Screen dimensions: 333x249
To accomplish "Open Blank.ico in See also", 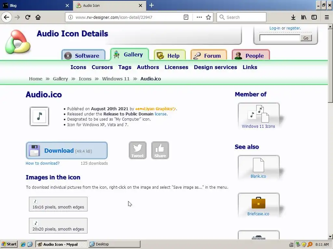I will (x=259, y=168).
